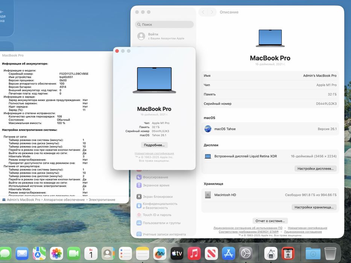Open Настройки хранилища… button
This screenshot has height=263, width=351.
pyautogui.click(x=314, y=207)
